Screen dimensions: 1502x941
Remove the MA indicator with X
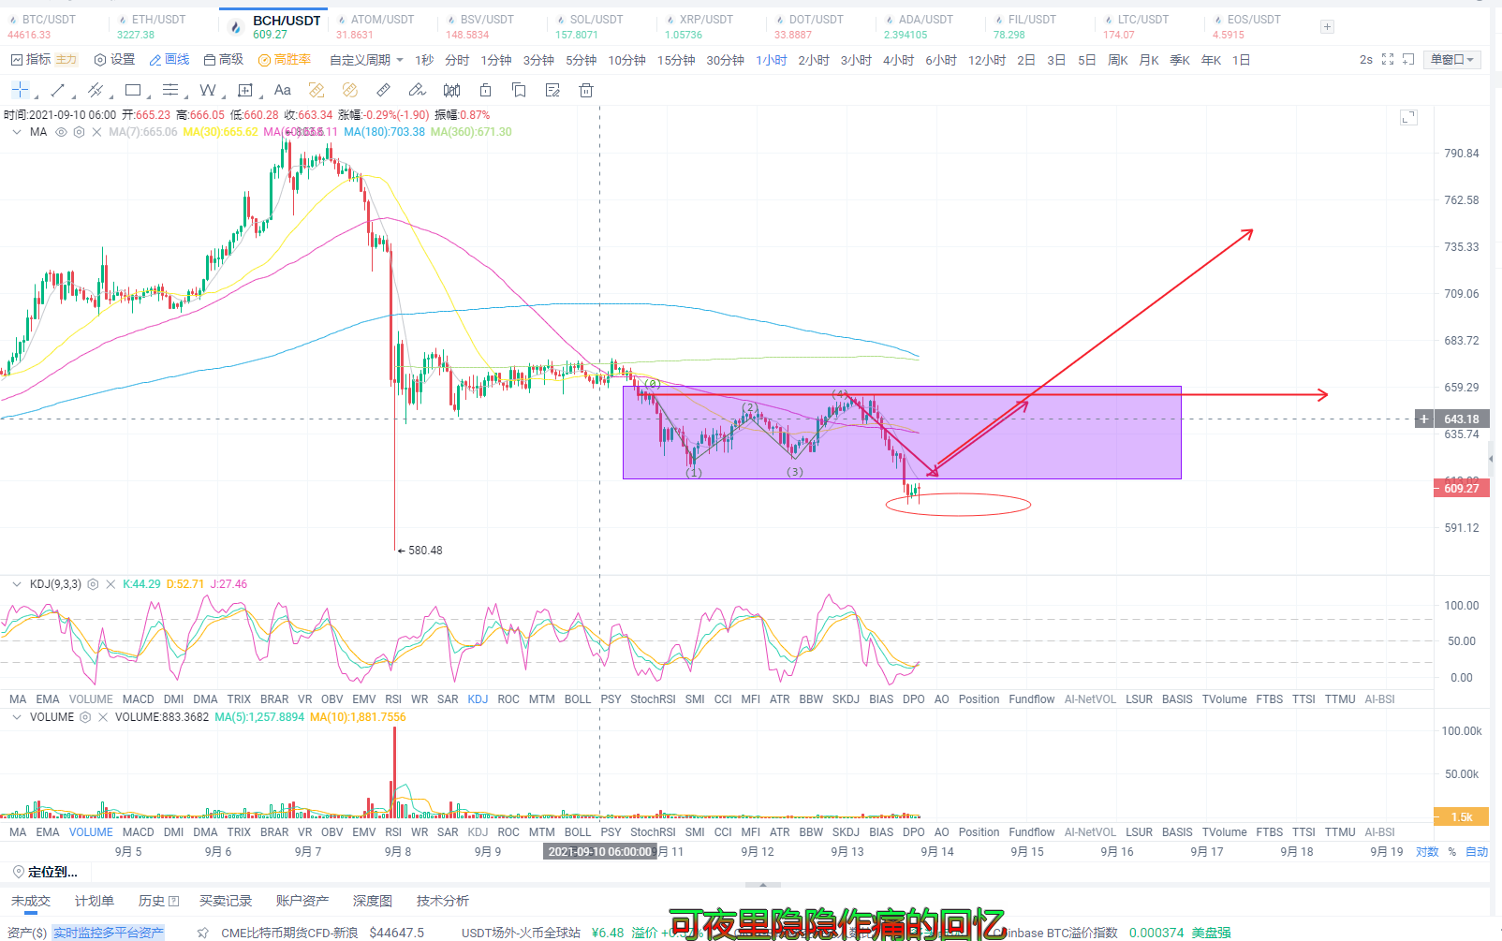(96, 132)
